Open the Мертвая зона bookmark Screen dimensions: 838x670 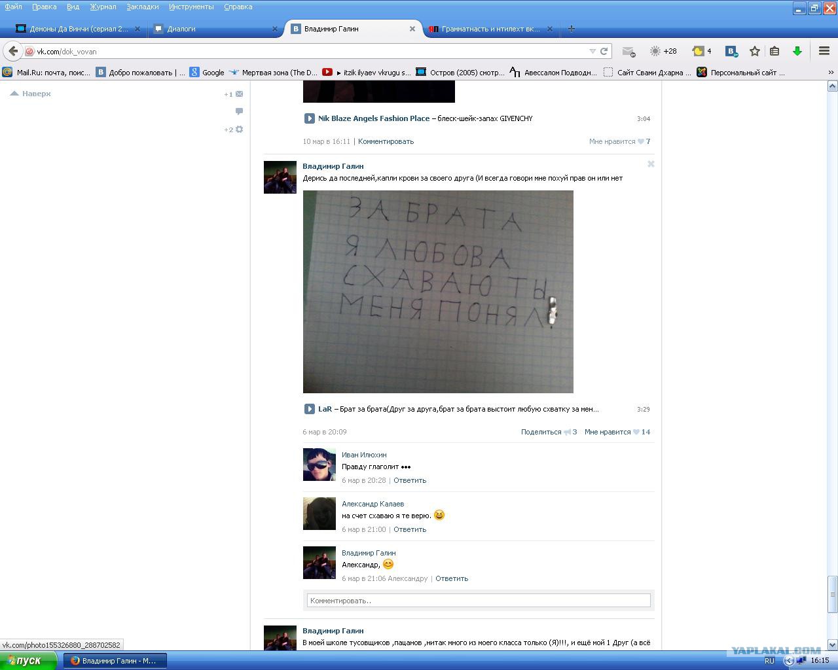(x=273, y=73)
